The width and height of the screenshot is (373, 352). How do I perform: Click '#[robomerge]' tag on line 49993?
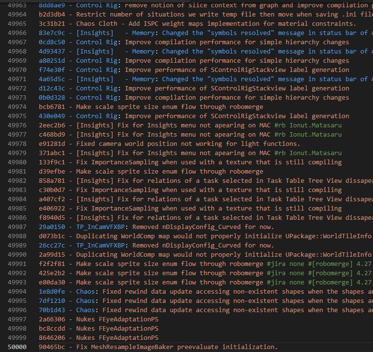pos(330,282)
